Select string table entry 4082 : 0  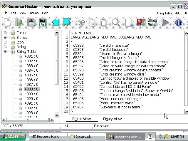[31, 61]
